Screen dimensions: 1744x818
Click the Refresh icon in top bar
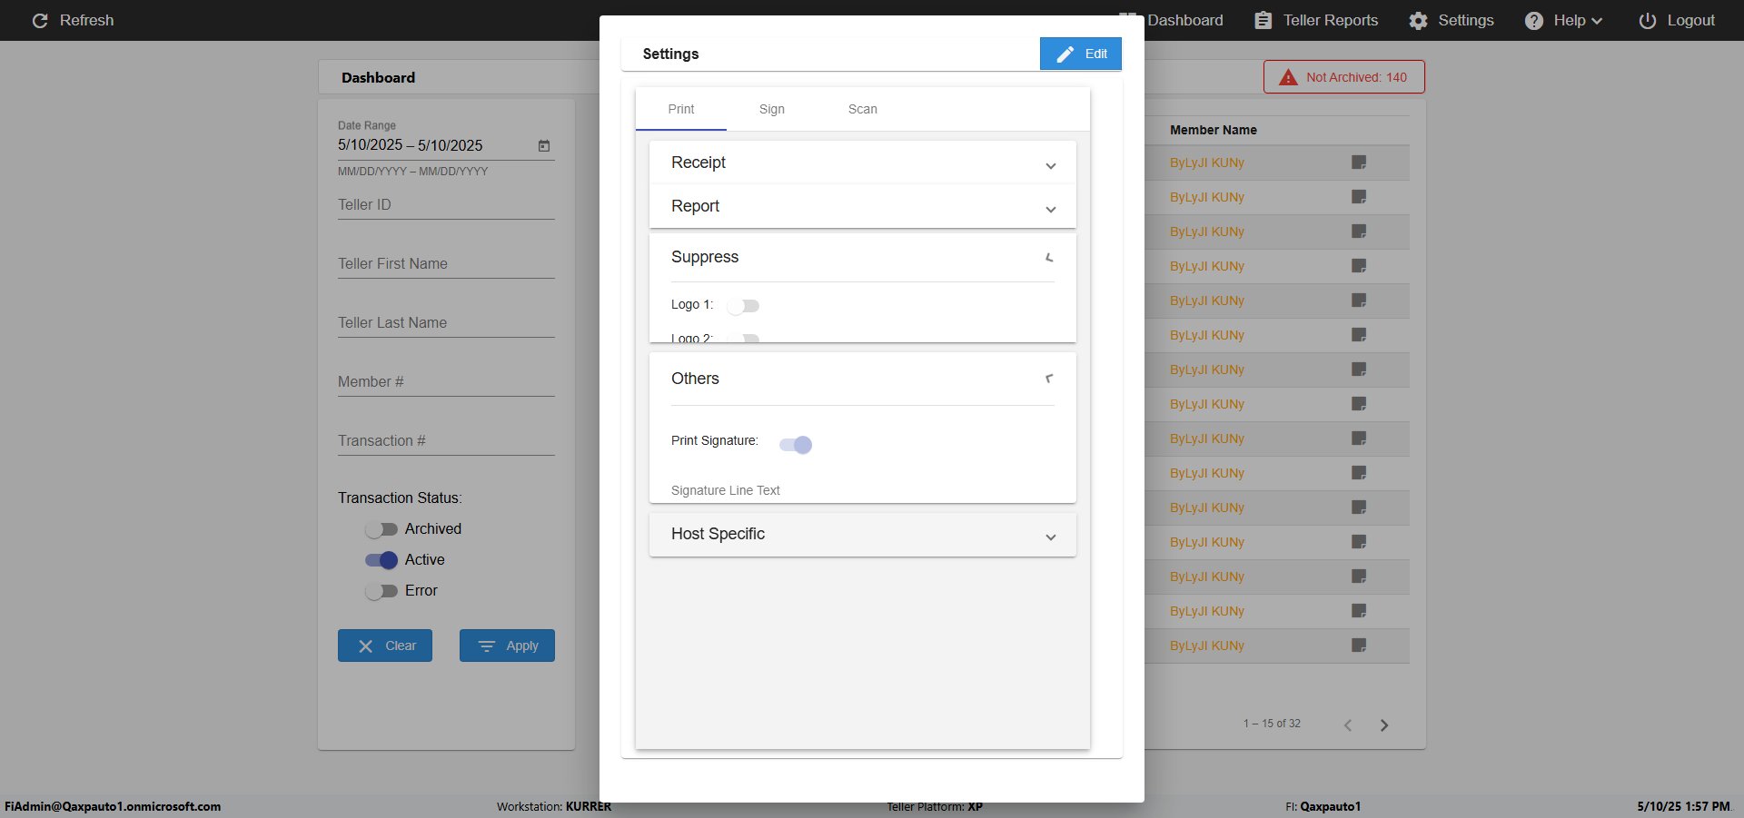tap(40, 21)
